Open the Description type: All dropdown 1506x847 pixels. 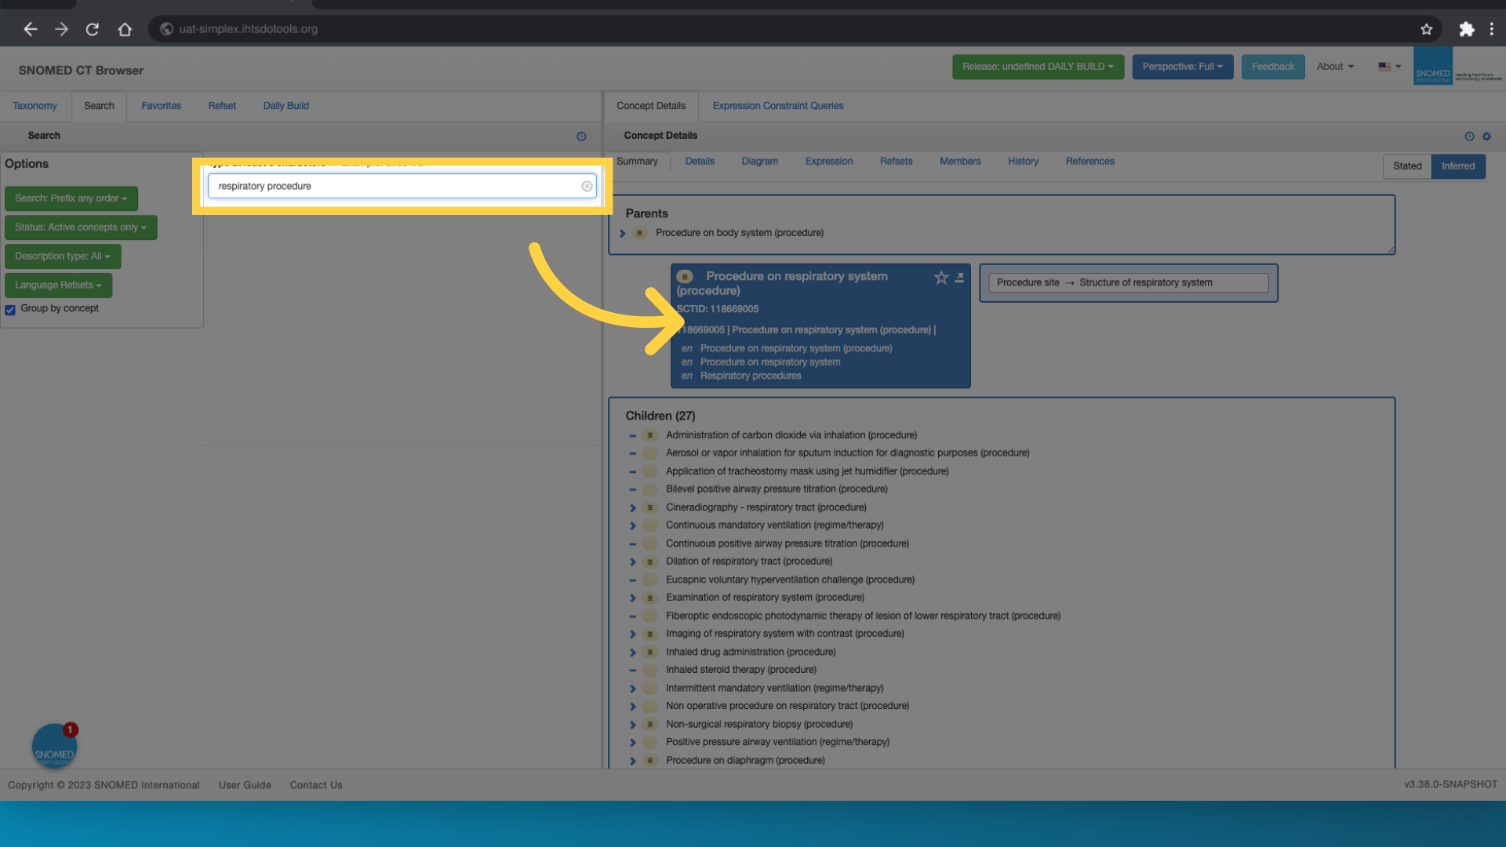click(x=63, y=256)
